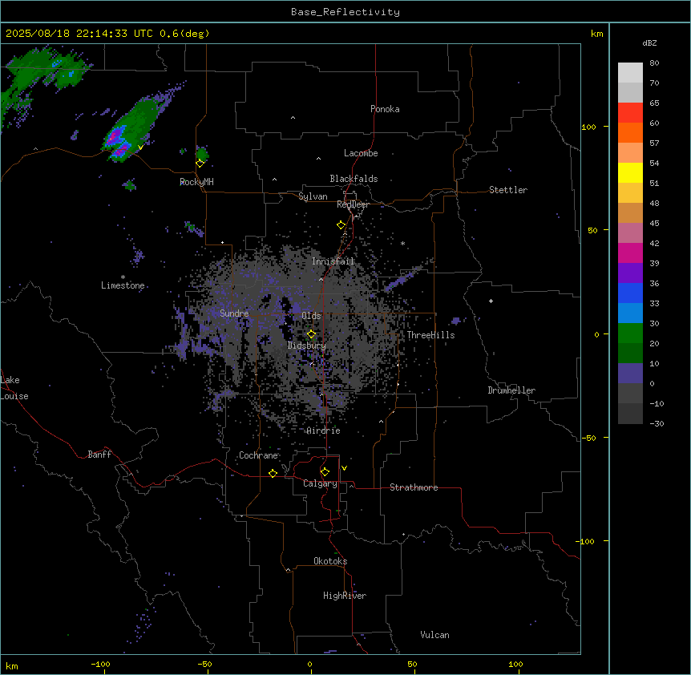Click the Didsbury label
This screenshot has width=691, height=675.
click(x=307, y=346)
